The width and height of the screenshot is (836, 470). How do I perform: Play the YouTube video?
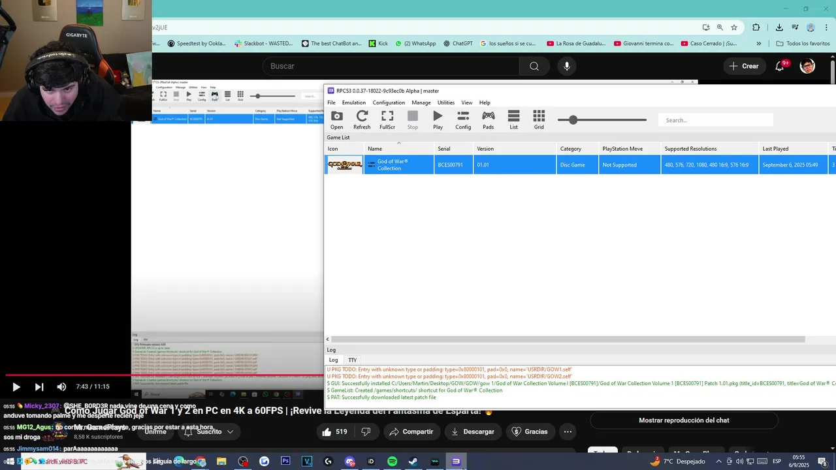pyautogui.click(x=16, y=387)
